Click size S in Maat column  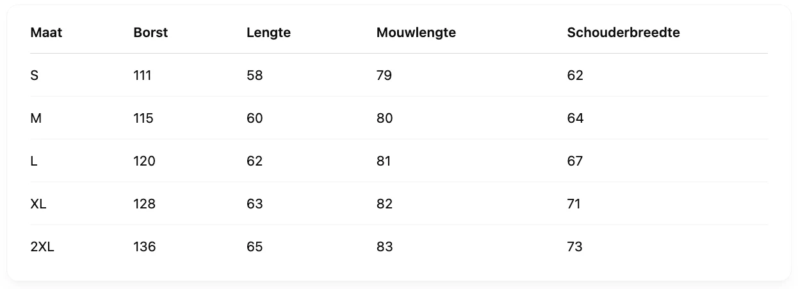[x=35, y=75]
